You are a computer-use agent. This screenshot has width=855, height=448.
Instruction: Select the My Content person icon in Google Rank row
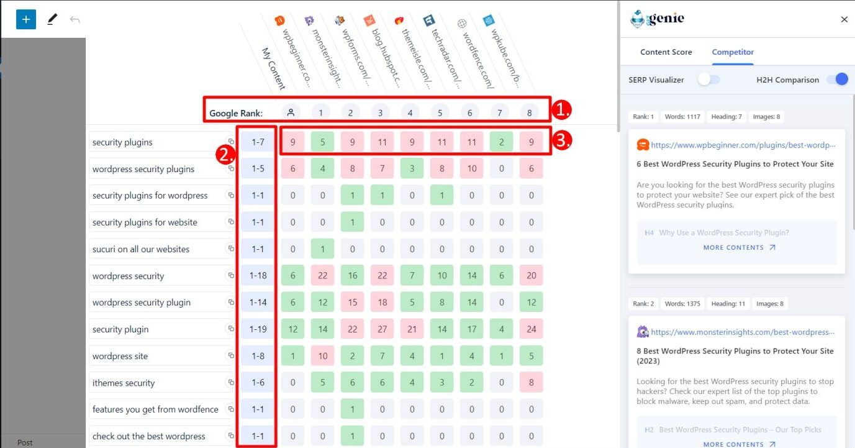291,112
